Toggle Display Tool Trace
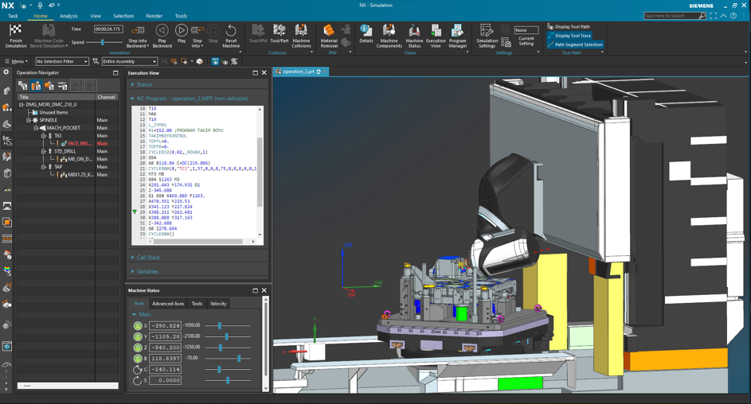This screenshot has height=404, width=751. pyautogui.click(x=569, y=35)
